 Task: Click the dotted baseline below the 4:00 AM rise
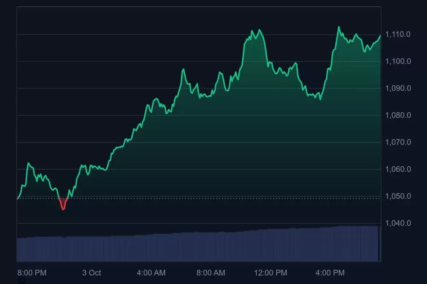coord(151,198)
